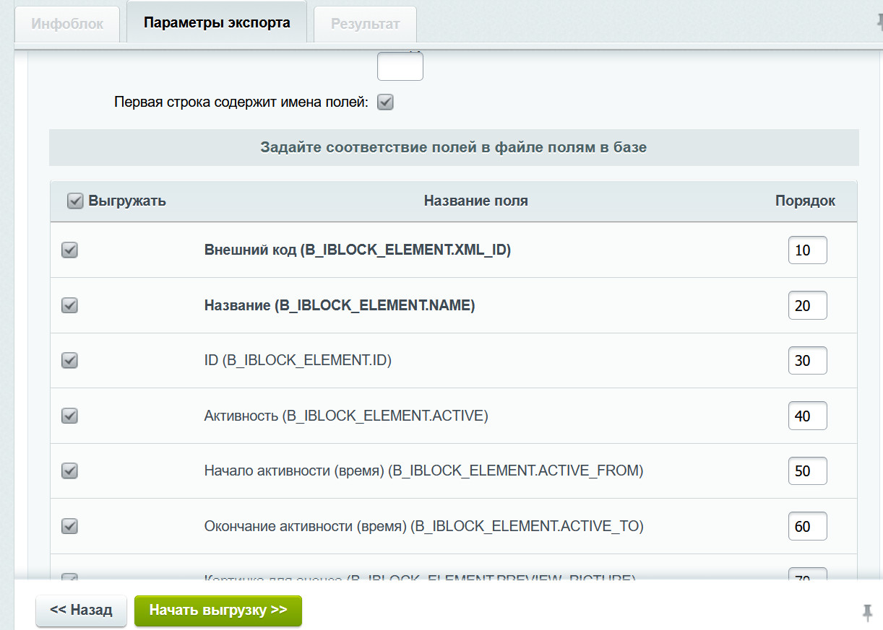This screenshot has width=883, height=630.
Task: Click the 'Начать выгрузку >>' button
Action: 218,610
